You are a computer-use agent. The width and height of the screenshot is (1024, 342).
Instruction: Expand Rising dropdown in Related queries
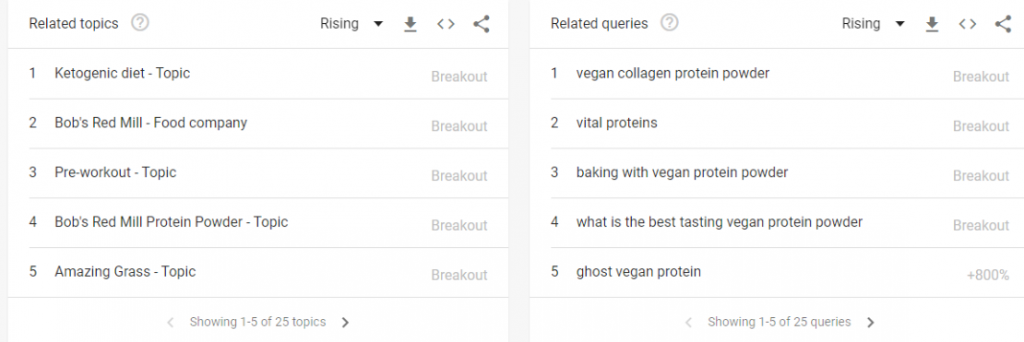click(x=873, y=24)
